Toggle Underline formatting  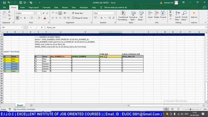click(x=25, y=18)
